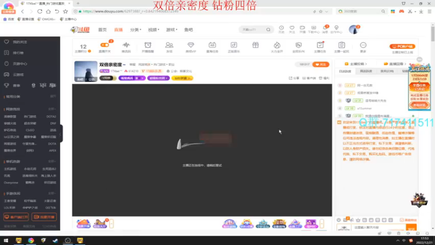Expand the 分类 dropdown menu
435x245 pixels.
coord(135,30)
